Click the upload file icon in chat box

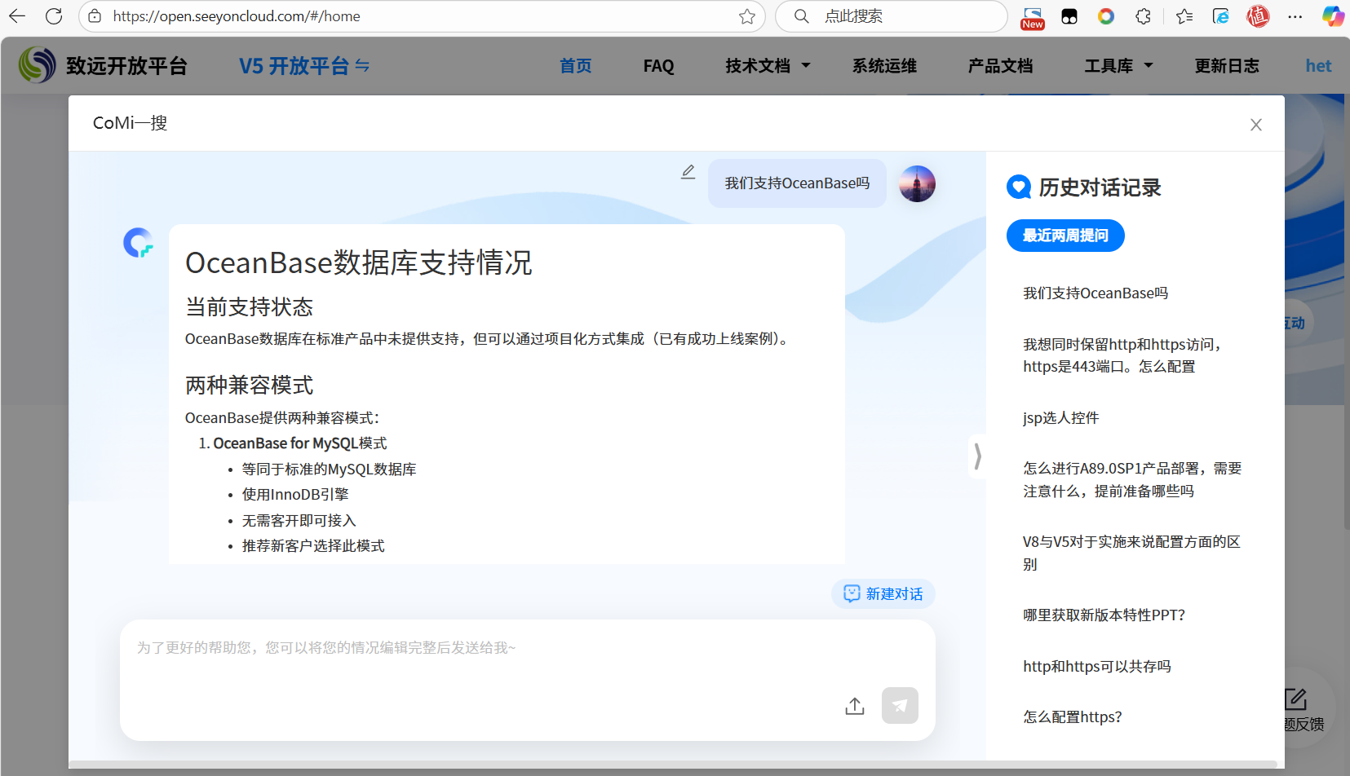tap(854, 706)
